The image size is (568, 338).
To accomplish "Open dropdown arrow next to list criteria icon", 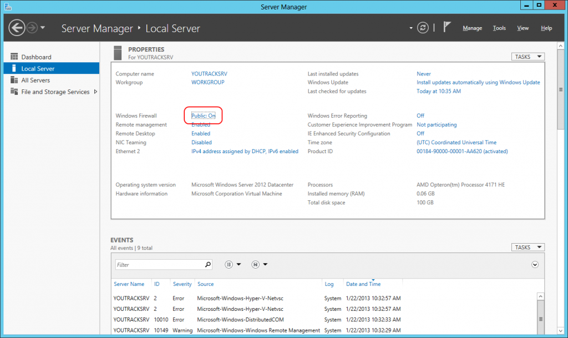I will pyautogui.click(x=239, y=264).
